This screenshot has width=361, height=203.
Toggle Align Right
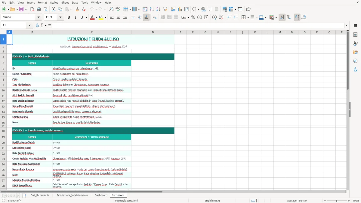tap(125, 17)
